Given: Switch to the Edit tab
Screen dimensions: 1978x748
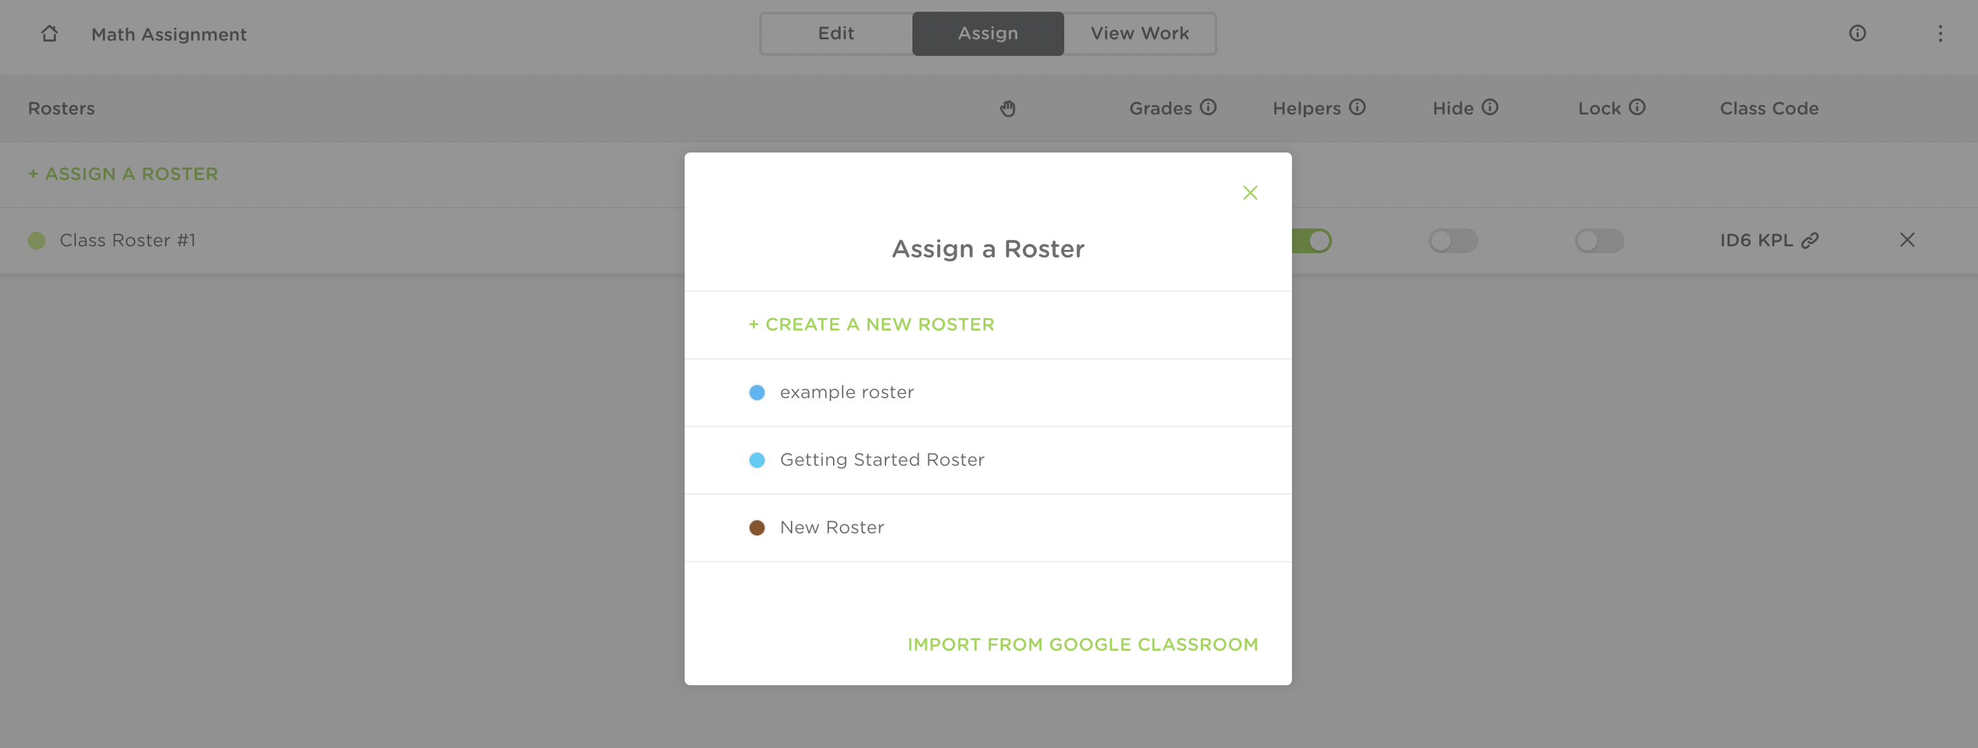Looking at the screenshot, I should (x=835, y=33).
